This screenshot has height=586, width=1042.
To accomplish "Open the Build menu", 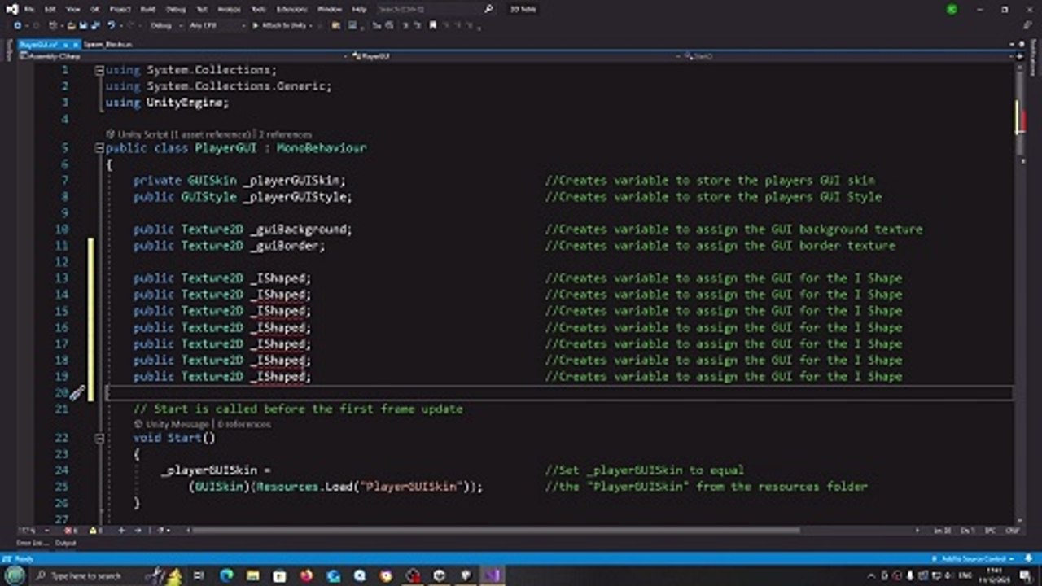I will 148,9.
